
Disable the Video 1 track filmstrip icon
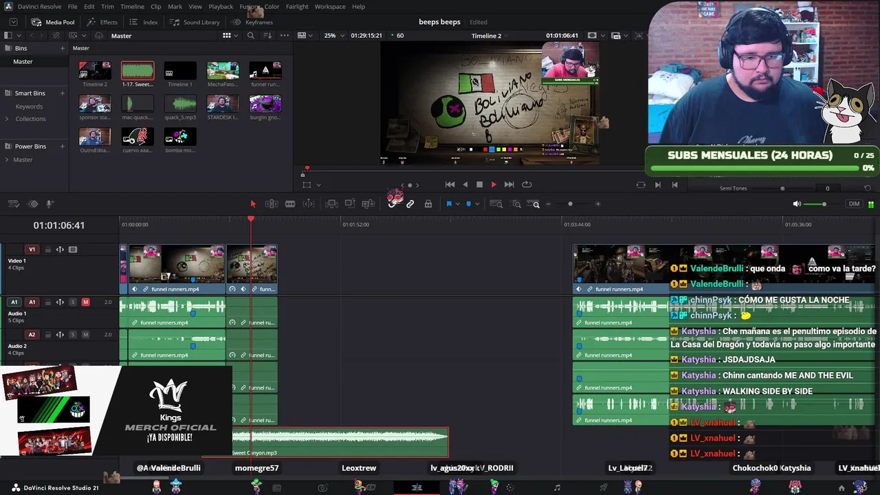point(73,250)
